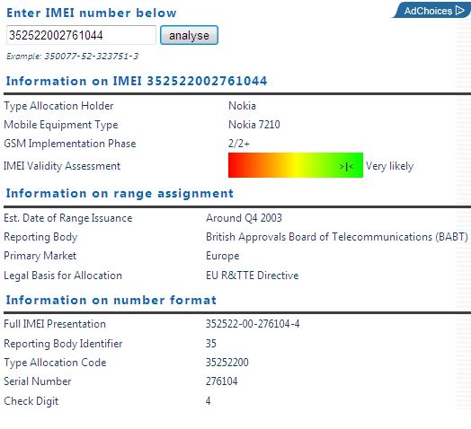
Task: Select the 'Reporting Body Identifier' label
Action: click(x=63, y=344)
